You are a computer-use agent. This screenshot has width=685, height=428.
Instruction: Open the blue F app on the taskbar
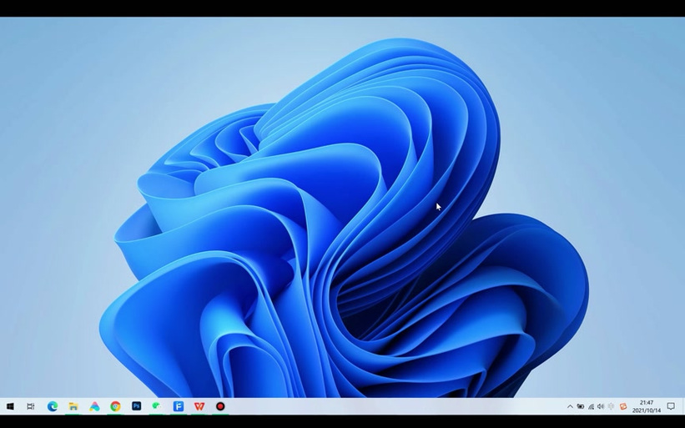tap(179, 406)
